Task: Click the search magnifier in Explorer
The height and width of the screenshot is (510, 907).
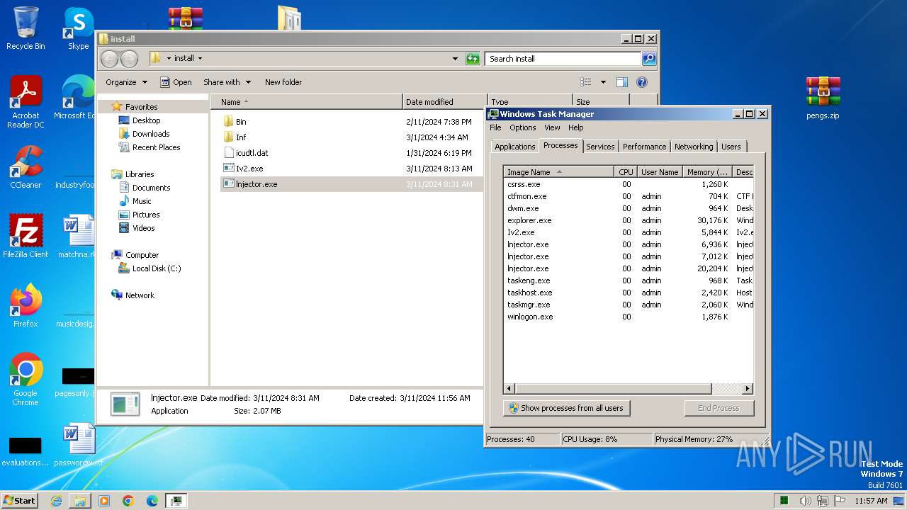Action: click(648, 59)
